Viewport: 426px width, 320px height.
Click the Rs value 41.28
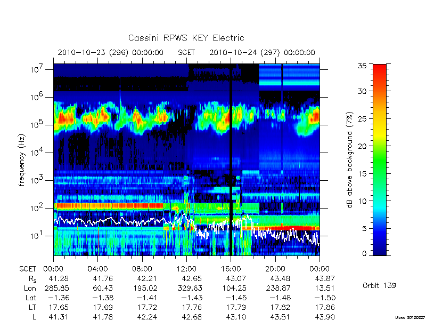click(x=59, y=278)
